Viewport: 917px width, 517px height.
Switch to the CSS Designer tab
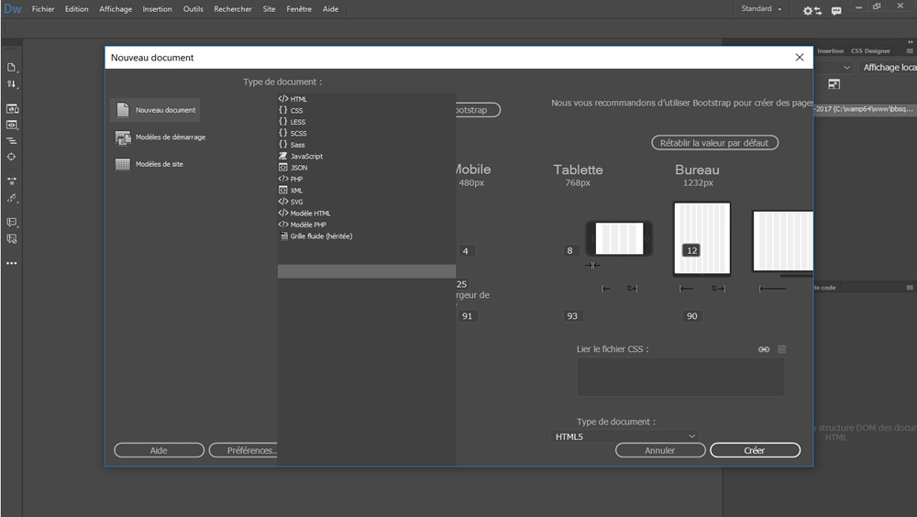click(x=870, y=51)
